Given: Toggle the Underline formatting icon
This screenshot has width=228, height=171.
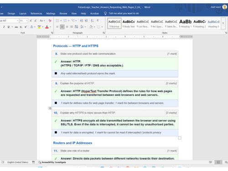Looking at the screenshot, I should click(9, 27).
